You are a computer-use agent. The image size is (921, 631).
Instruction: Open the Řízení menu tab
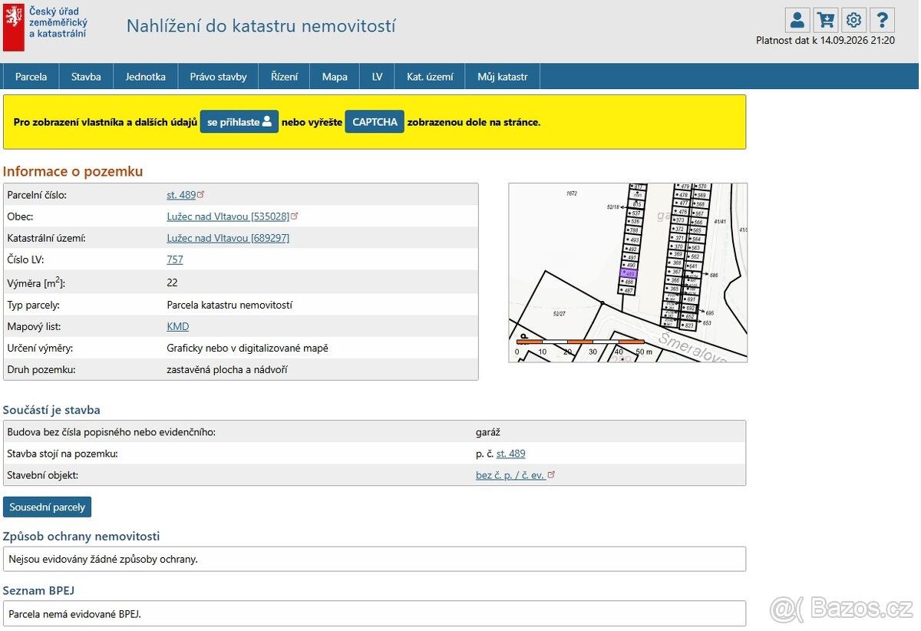[x=284, y=77]
